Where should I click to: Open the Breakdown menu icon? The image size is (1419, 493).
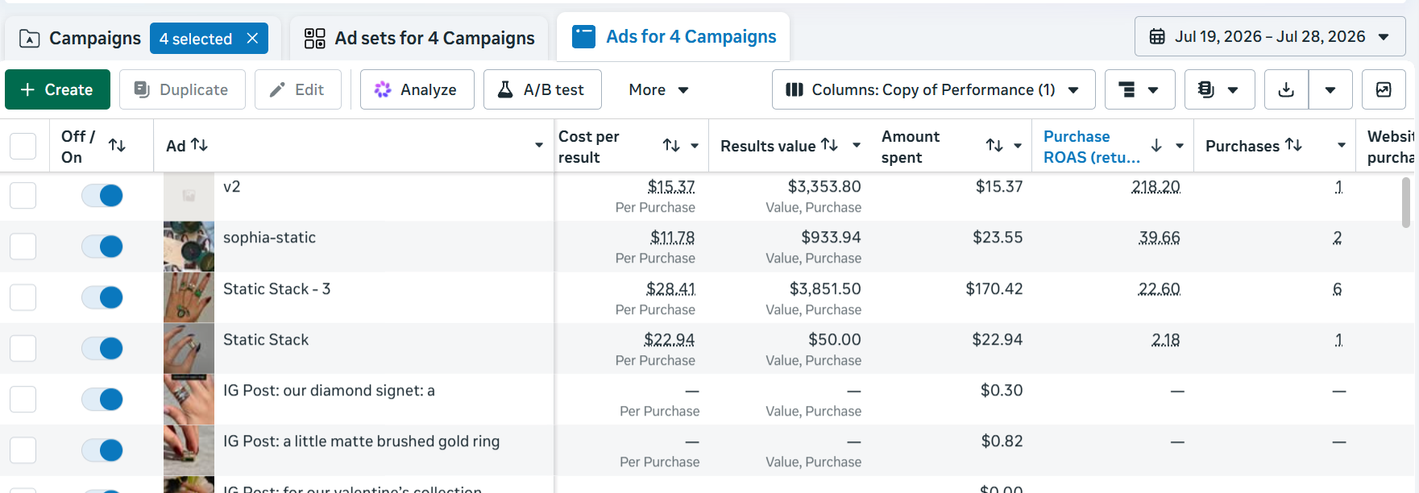[1139, 89]
